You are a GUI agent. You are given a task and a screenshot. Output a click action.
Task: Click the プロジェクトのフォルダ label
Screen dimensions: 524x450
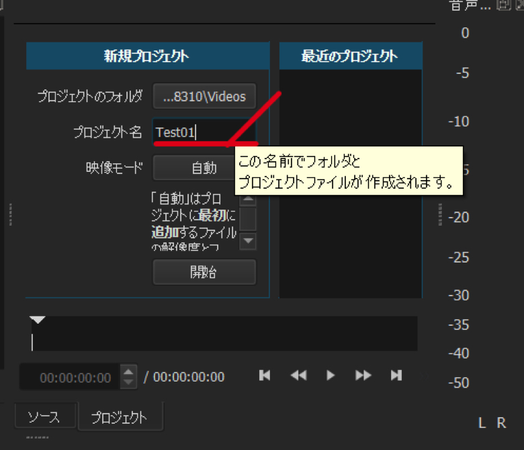click(x=90, y=96)
